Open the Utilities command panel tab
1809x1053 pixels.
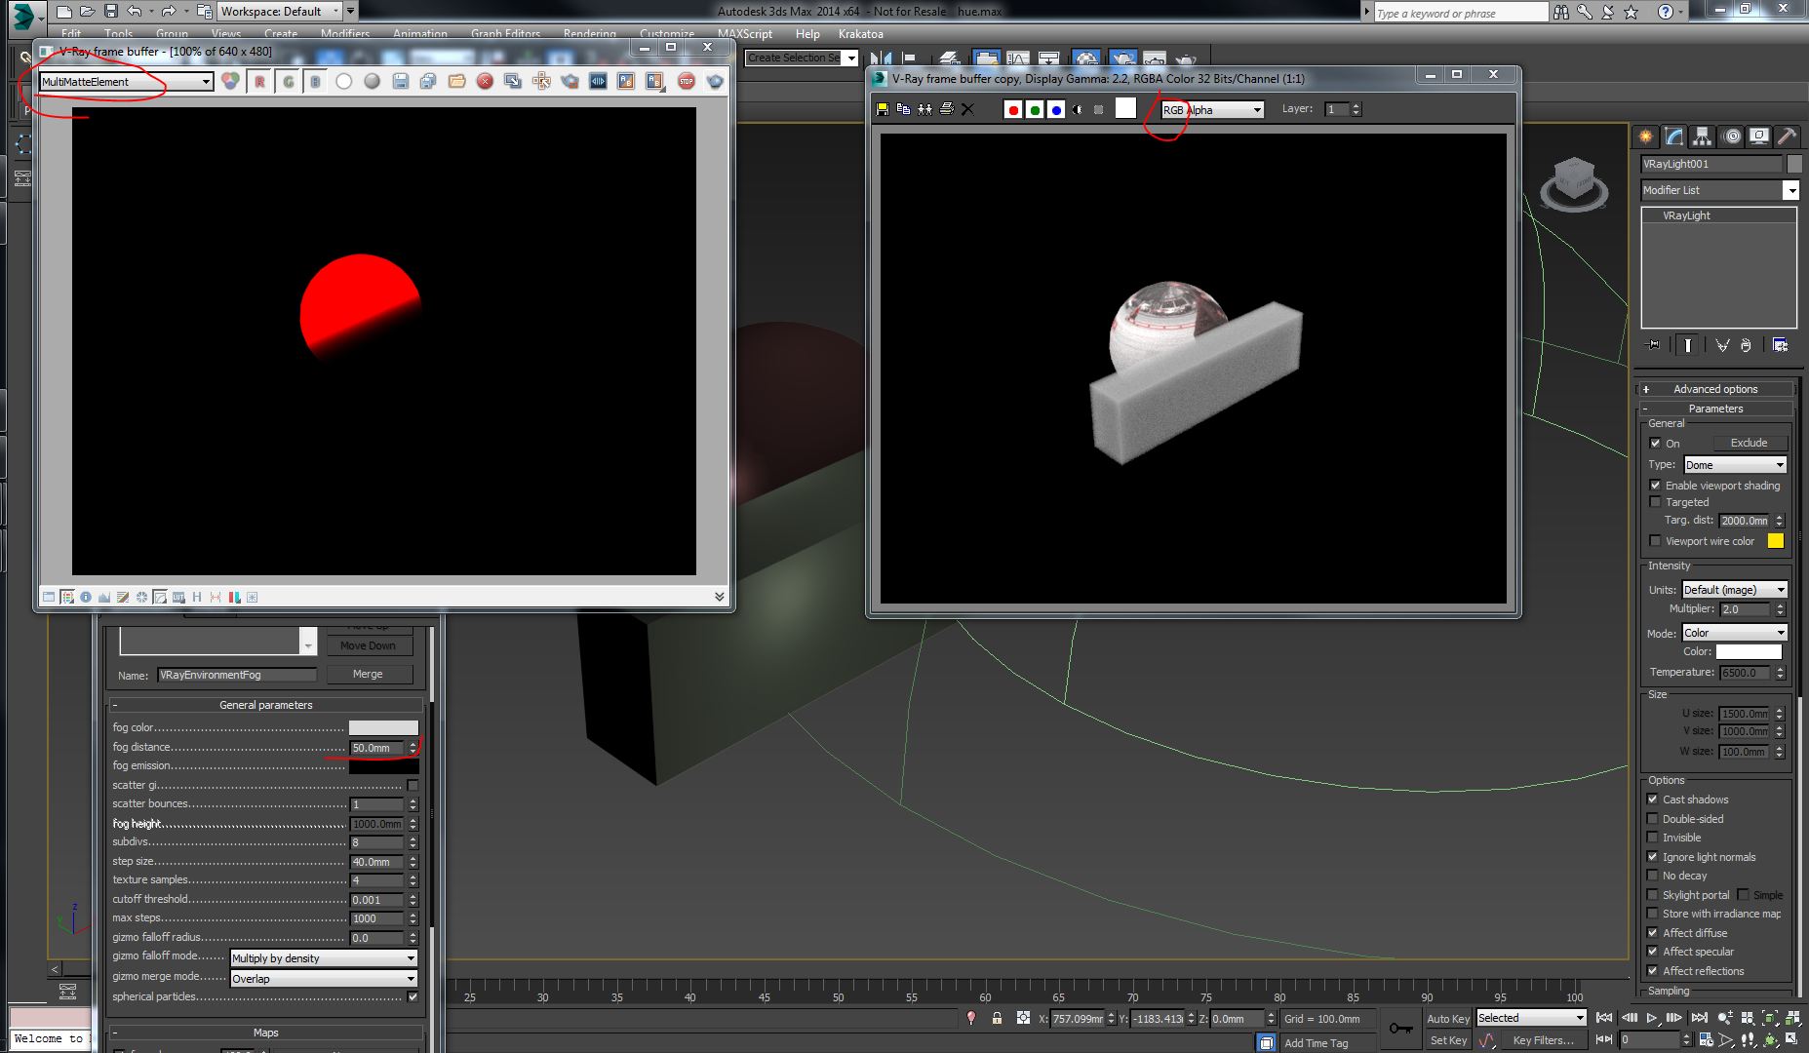pyautogui.click(x=1787, y=136)
